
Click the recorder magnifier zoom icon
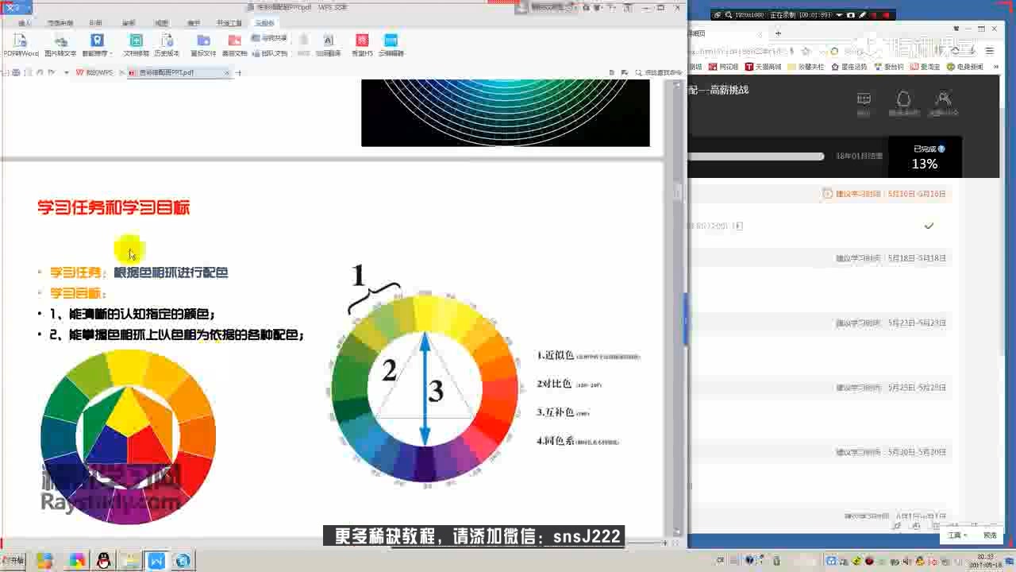[728, 14]
